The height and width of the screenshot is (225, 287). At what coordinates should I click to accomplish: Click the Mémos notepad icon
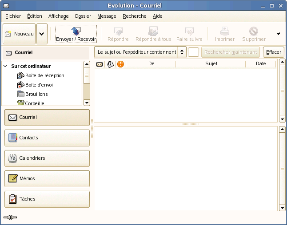[x=13, y=178]
